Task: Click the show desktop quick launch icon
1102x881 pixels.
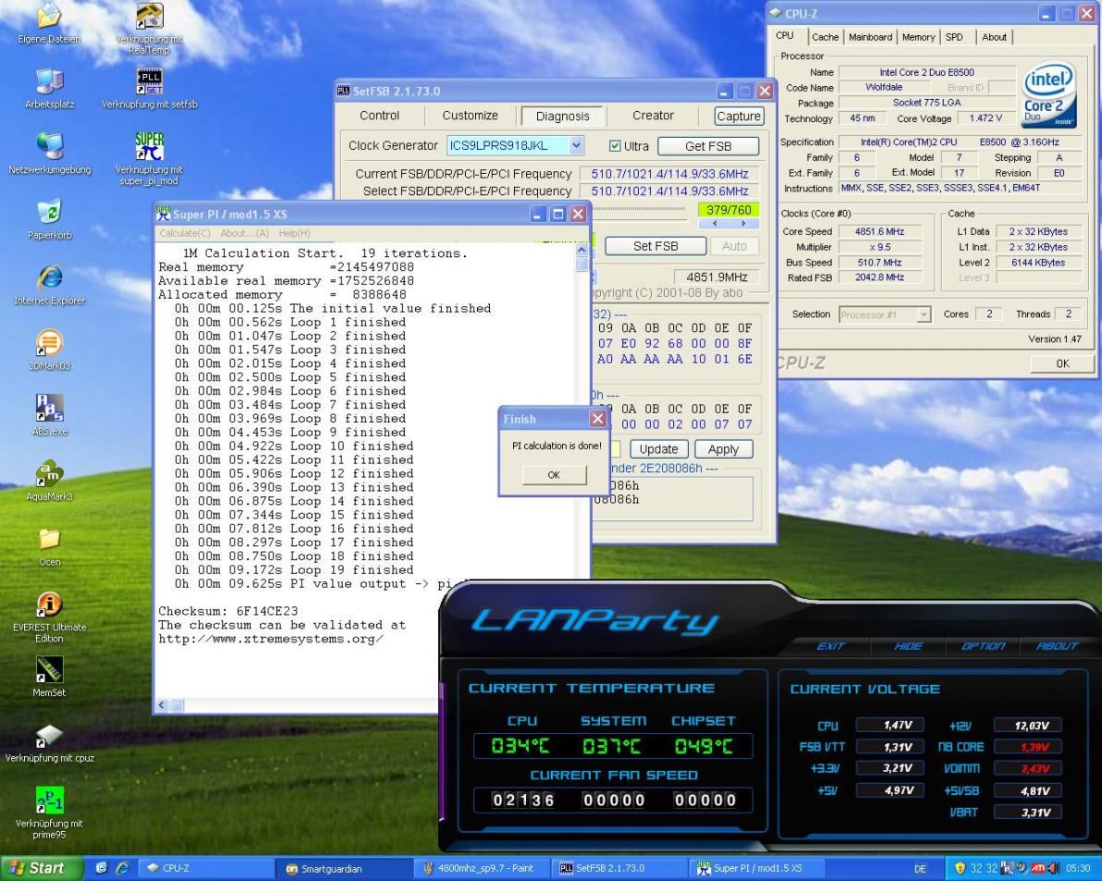Action: [101, 868]
